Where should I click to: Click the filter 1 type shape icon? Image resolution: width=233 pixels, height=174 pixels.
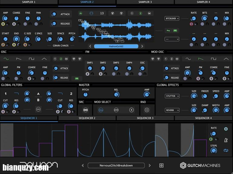pos(16,94)
